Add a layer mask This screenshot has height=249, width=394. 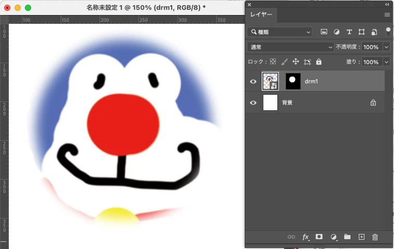(x=319, y=237)
